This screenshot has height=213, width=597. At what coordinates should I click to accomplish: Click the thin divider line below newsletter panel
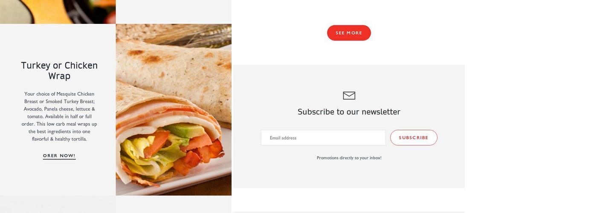[349, 212]
